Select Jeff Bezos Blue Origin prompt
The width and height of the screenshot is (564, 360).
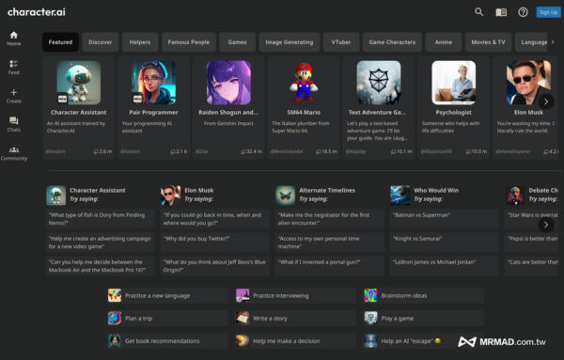pos(214,266)
